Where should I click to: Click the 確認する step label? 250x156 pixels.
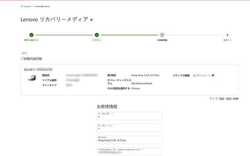[227, 40]
